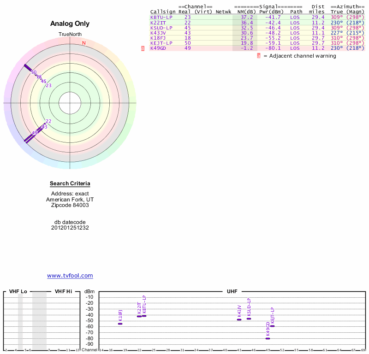
Task: Click the adjacent channel warning legend icon
Action: pyautogui.click(x=259, y=56)
